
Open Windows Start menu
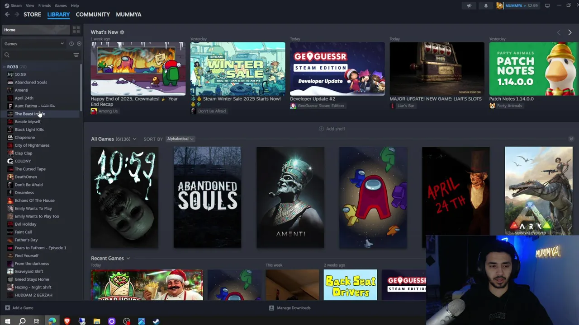tap(7, 321)
